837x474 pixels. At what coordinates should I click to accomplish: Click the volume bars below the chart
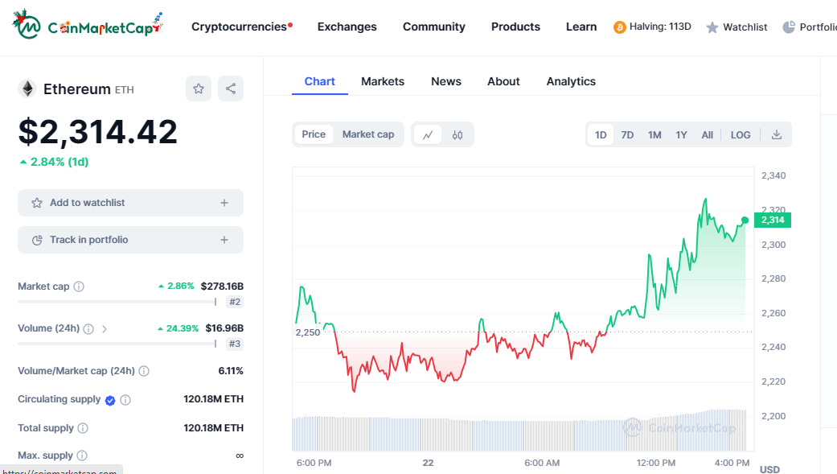[519, 432]
